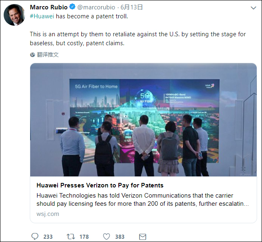Open direct message envelope icon

coord(142,236)
